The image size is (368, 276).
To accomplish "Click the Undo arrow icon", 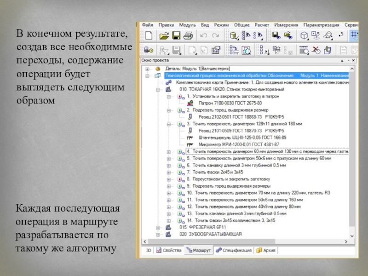I will [x=204, y=36].
